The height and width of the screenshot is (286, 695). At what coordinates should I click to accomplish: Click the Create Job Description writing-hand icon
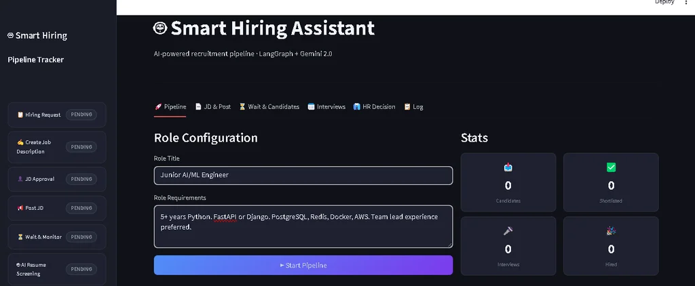coord(20,142)
